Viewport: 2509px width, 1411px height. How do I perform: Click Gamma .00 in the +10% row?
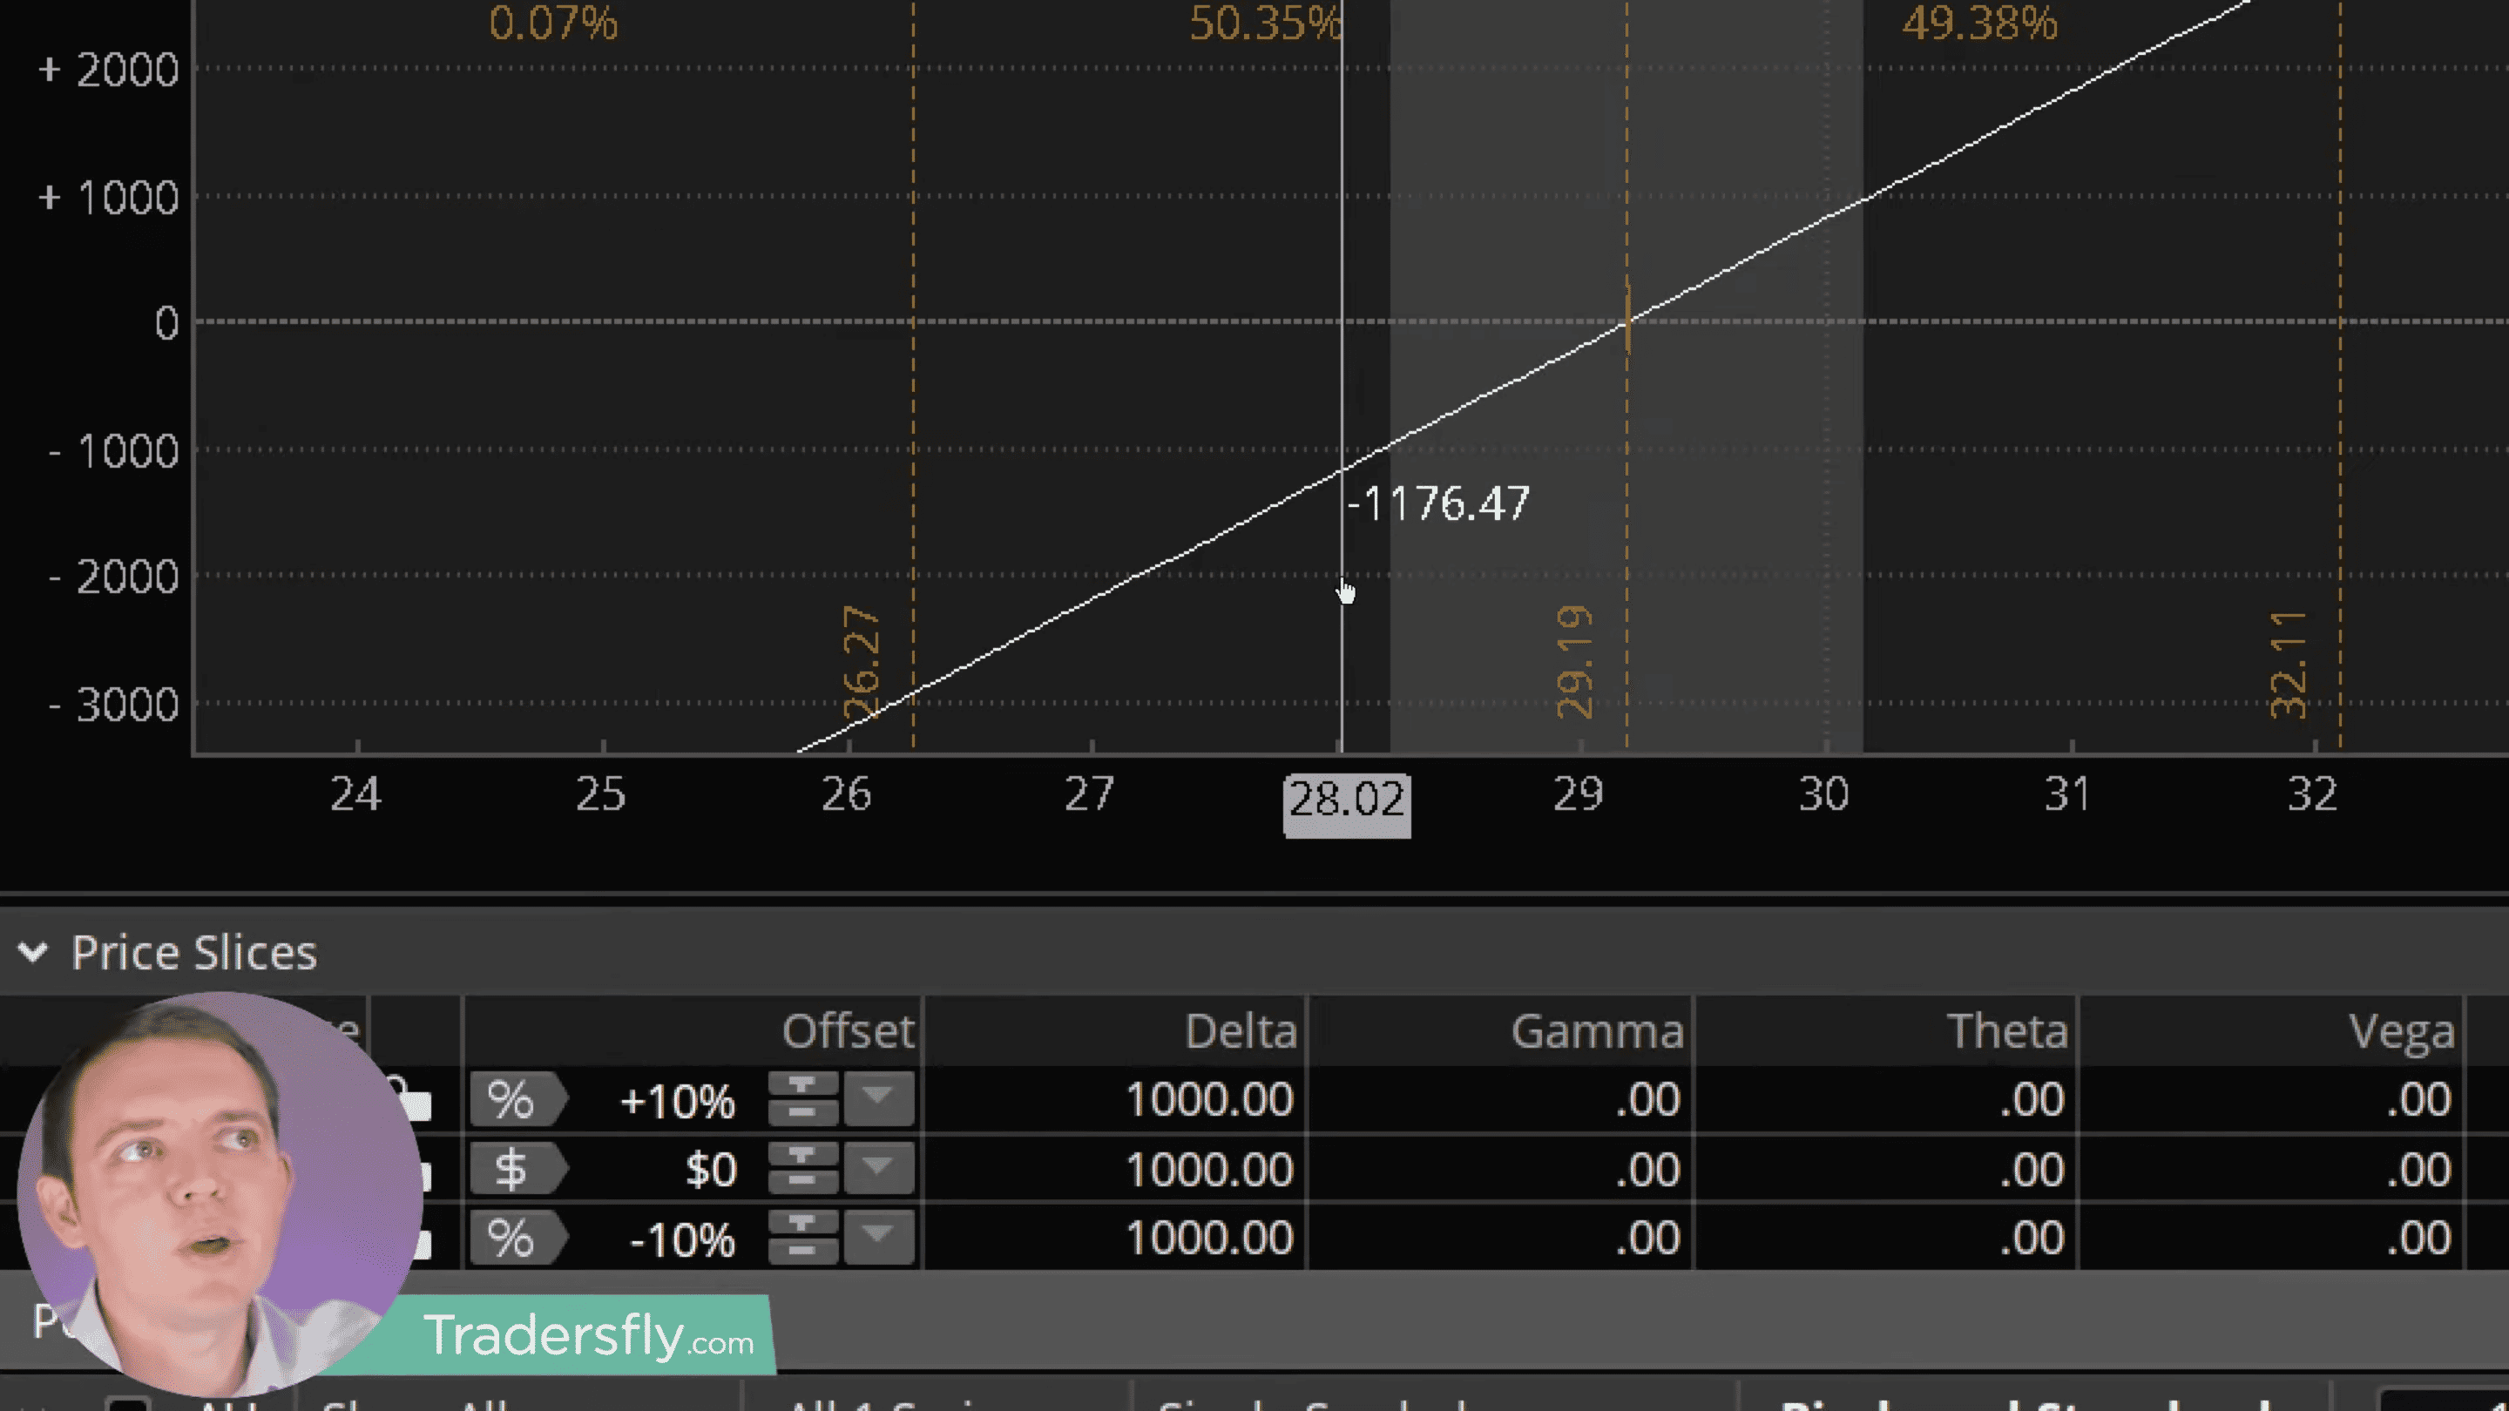1648,1100
